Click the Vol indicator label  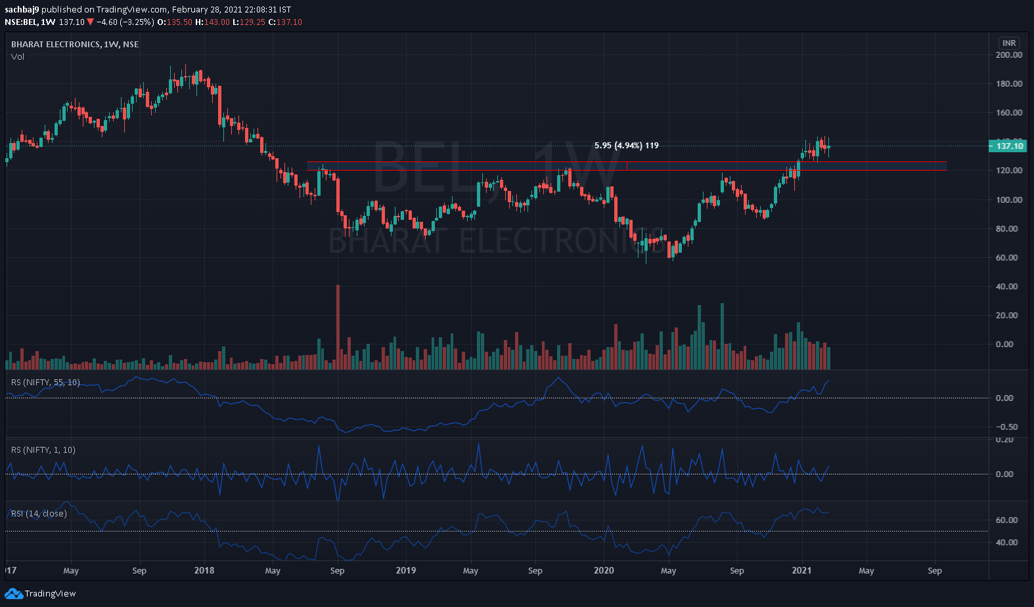pos(18,56)
